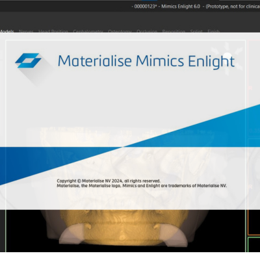Click the trademarks notice line on the splash screen
This screenshot has height=260, width=260.
142,186
